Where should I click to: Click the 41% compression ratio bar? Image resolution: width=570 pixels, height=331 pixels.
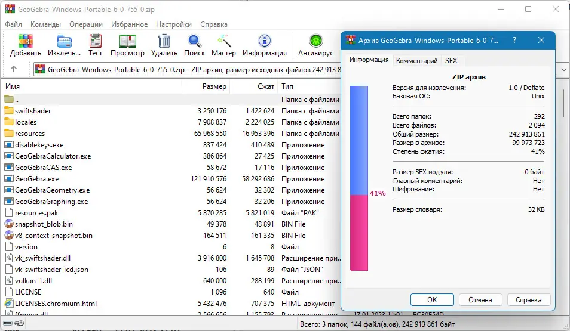(359, 178)
